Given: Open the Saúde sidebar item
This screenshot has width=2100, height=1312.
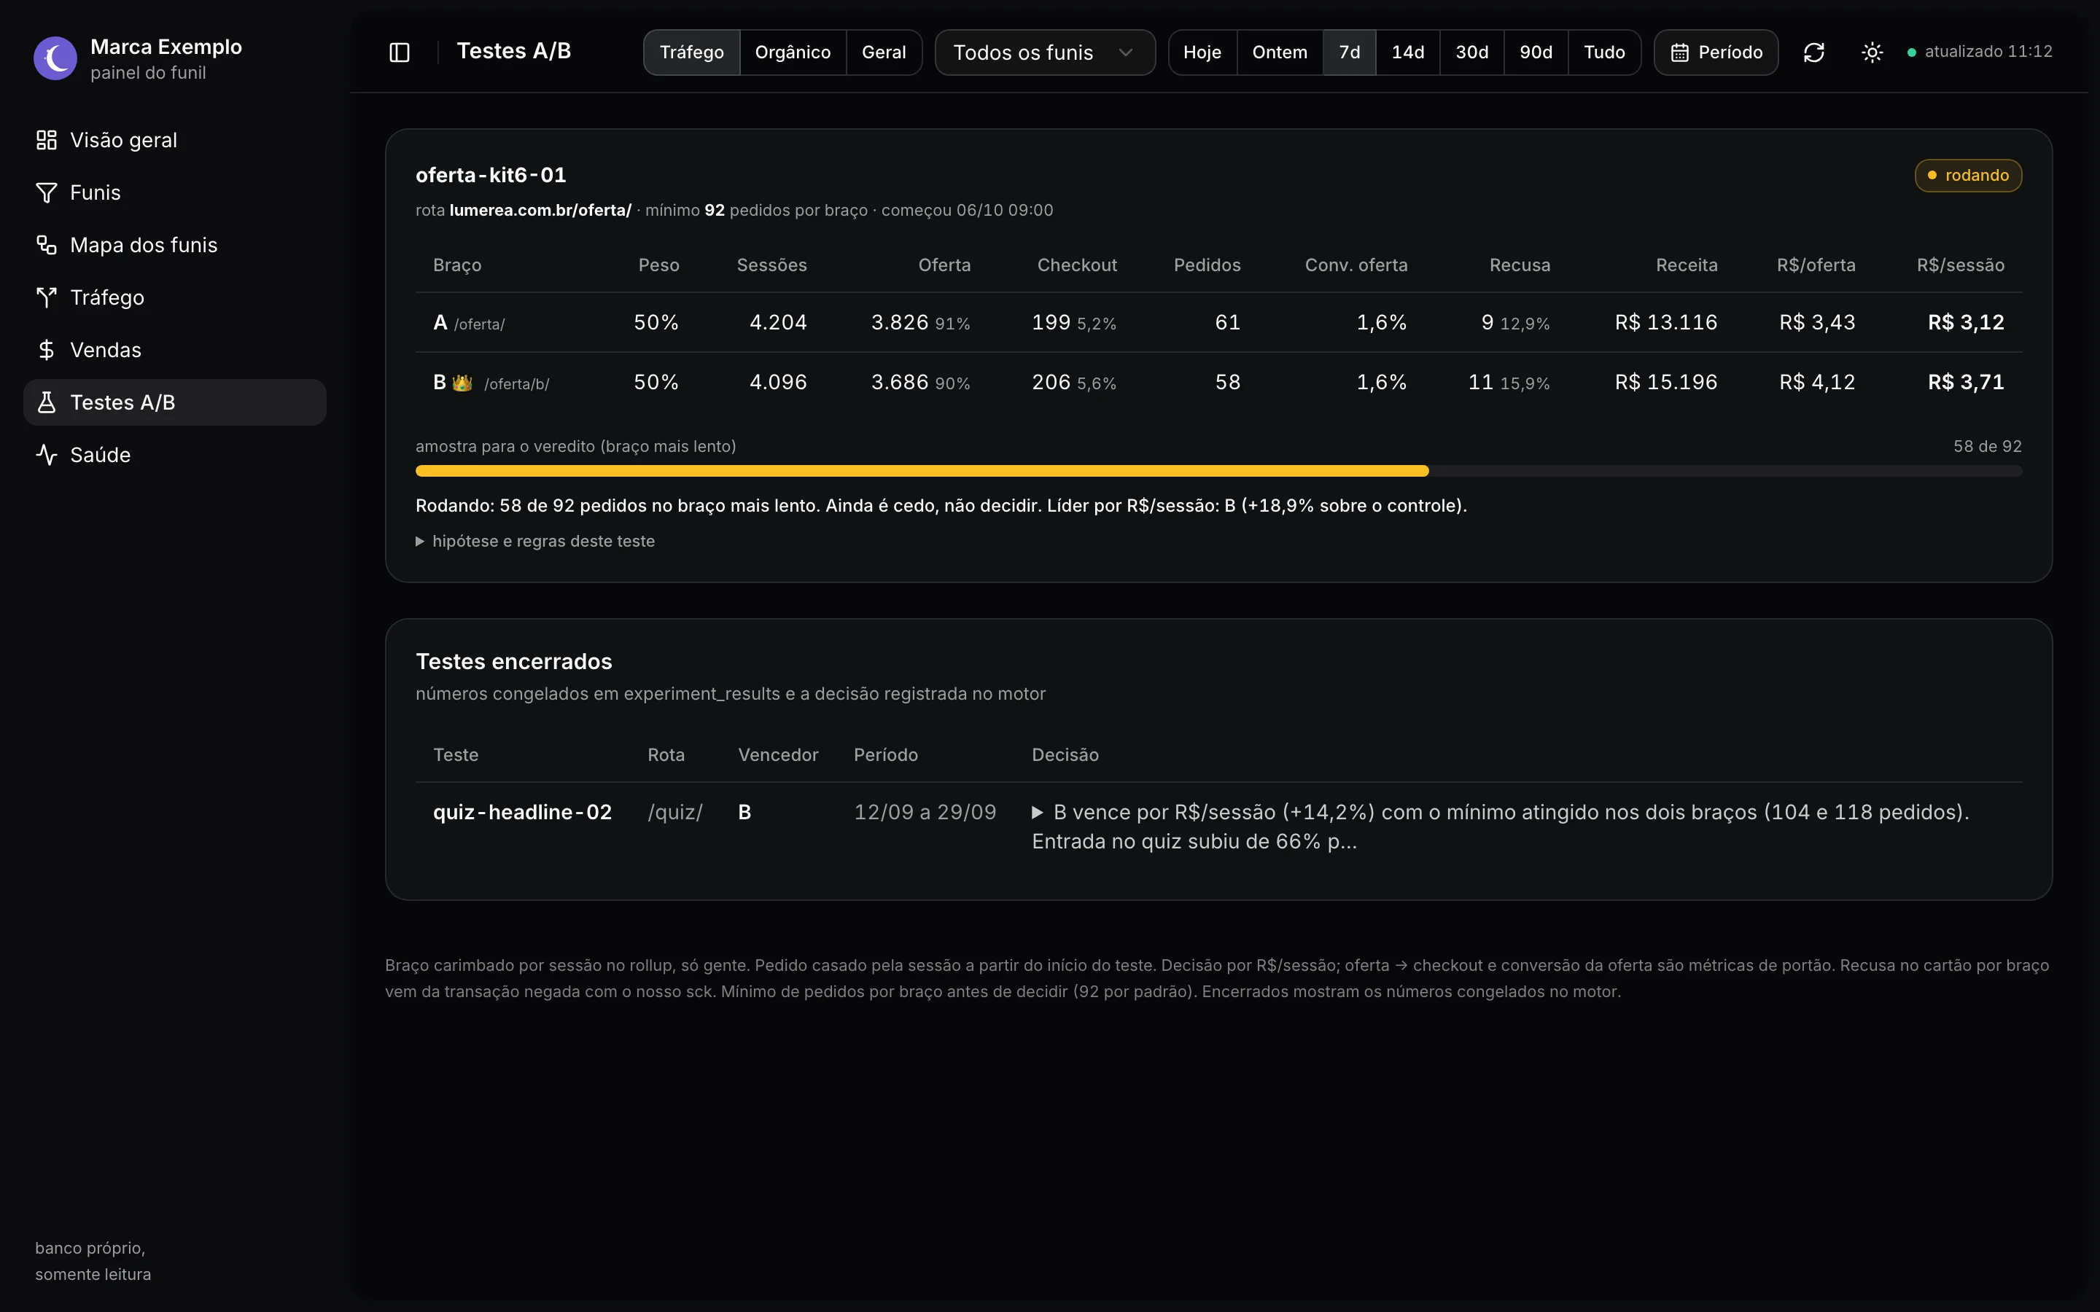Looking at the screenshot, I should click(x=174, y=455).
